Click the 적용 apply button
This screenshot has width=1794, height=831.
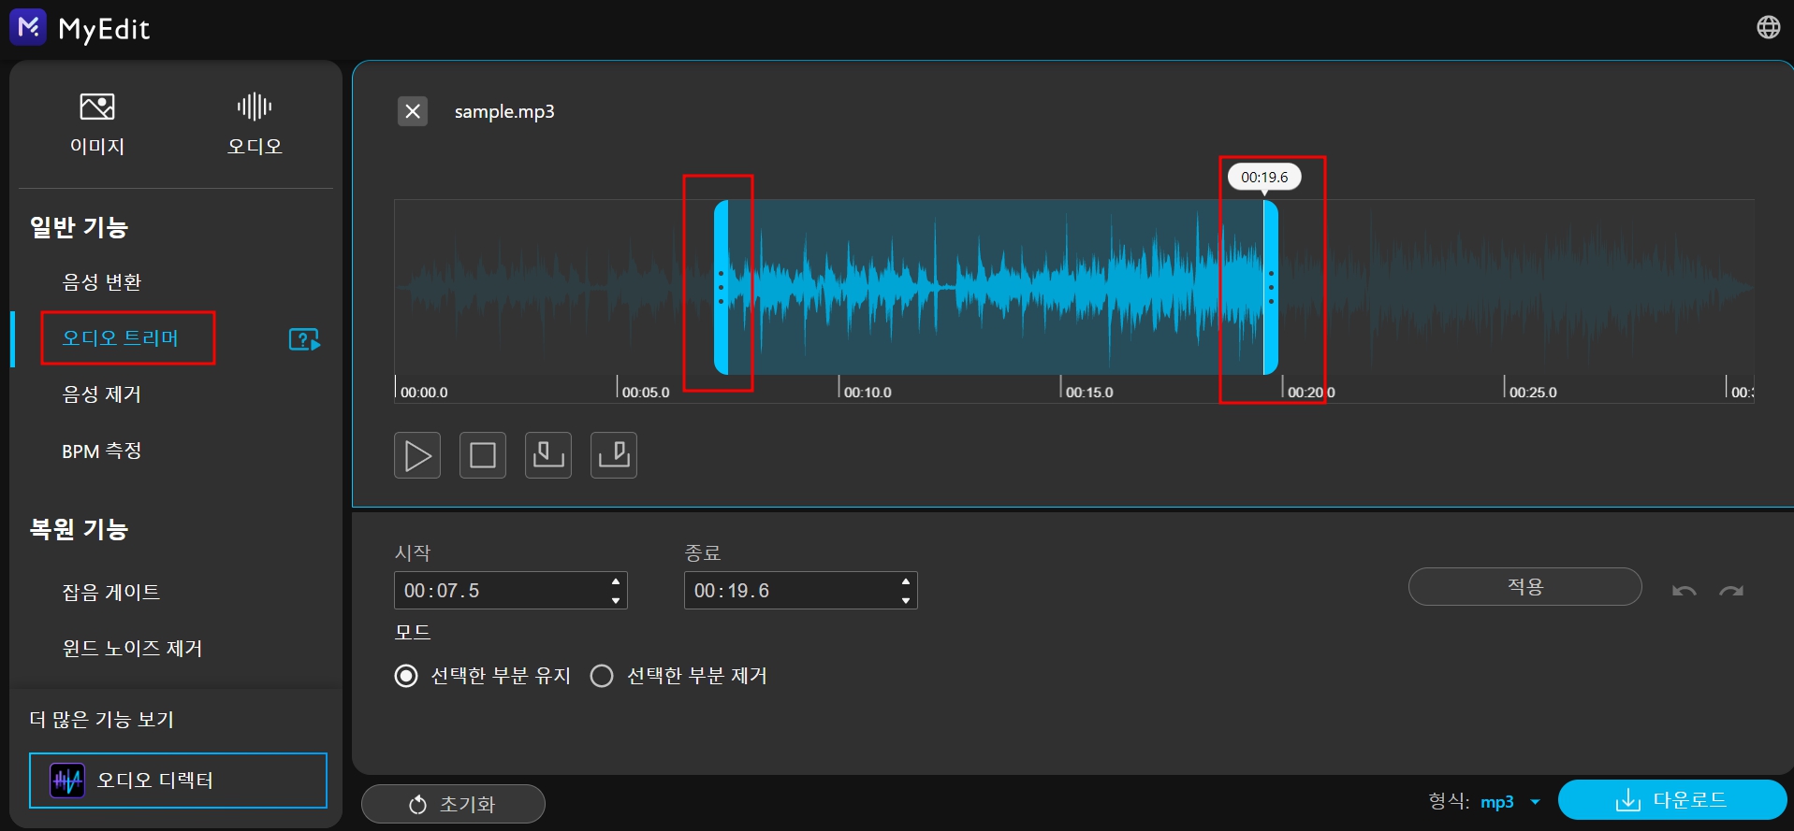1524,587
